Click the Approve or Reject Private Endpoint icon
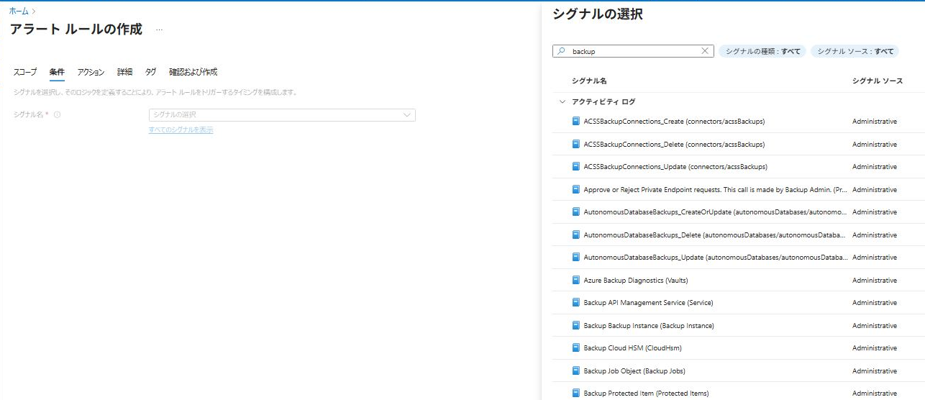The width and height of the screenshot is (925, 400). click(576, 189)
